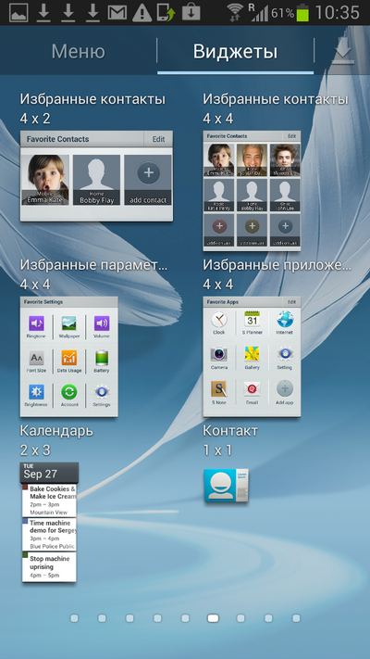Select the Избранные контакты 4 x 2 widget
370x659 pixels.
tap(96, 176)
